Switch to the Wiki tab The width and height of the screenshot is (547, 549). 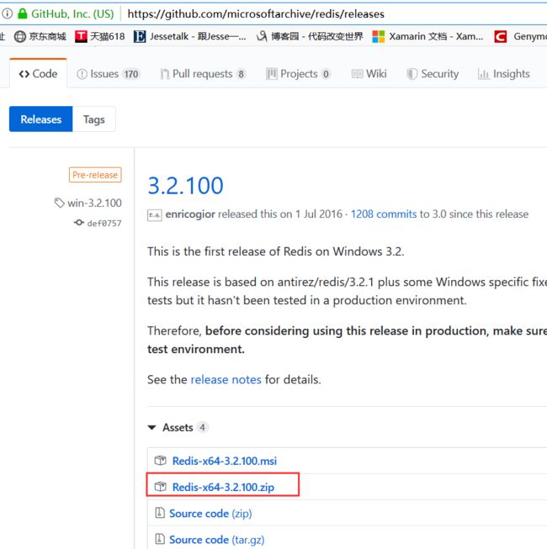coord(369,74)
